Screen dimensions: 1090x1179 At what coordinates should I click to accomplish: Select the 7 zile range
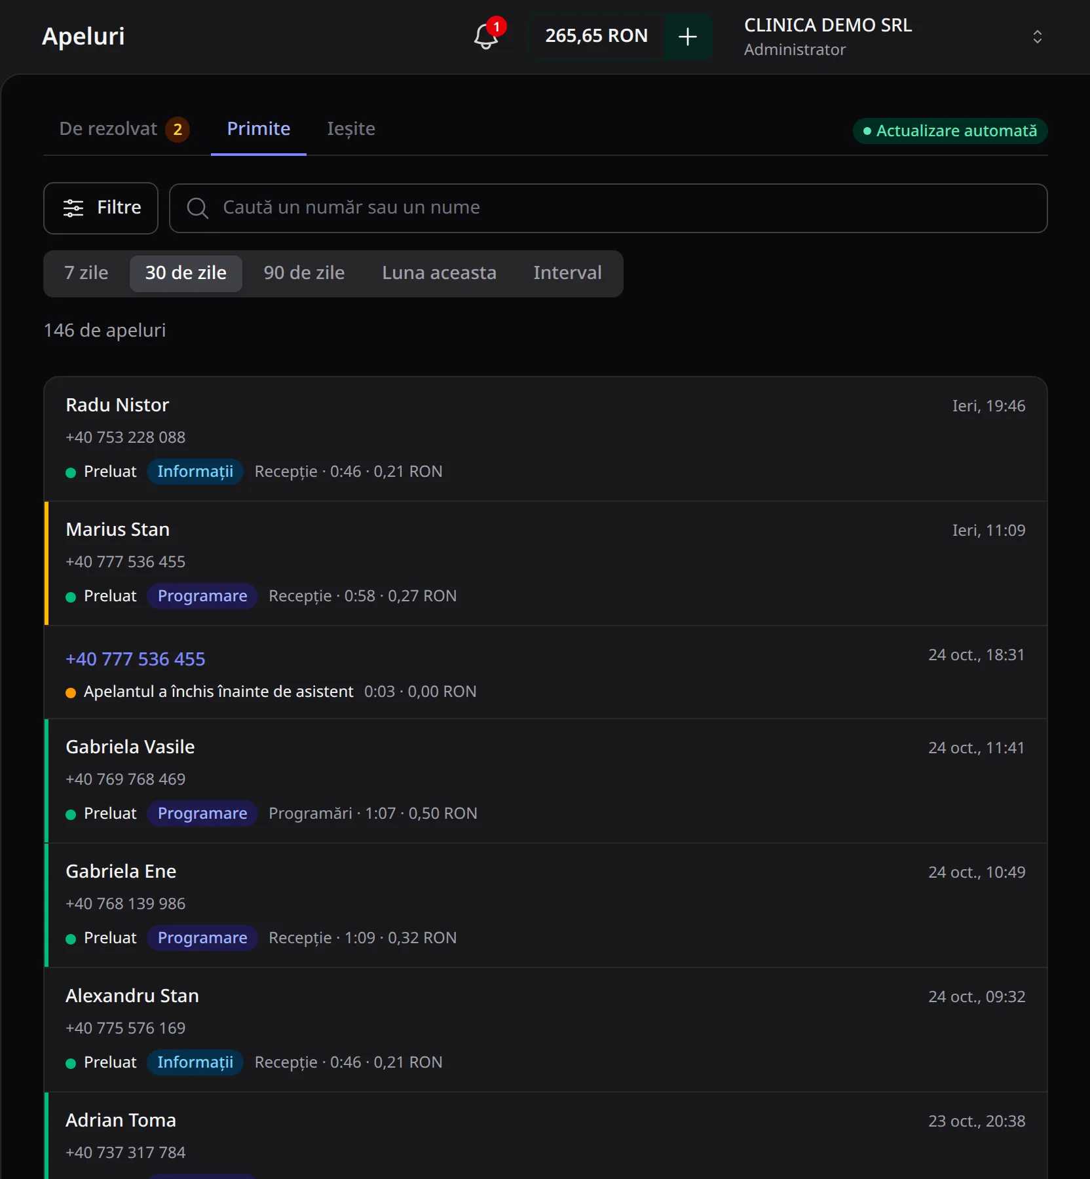point(86,273)
